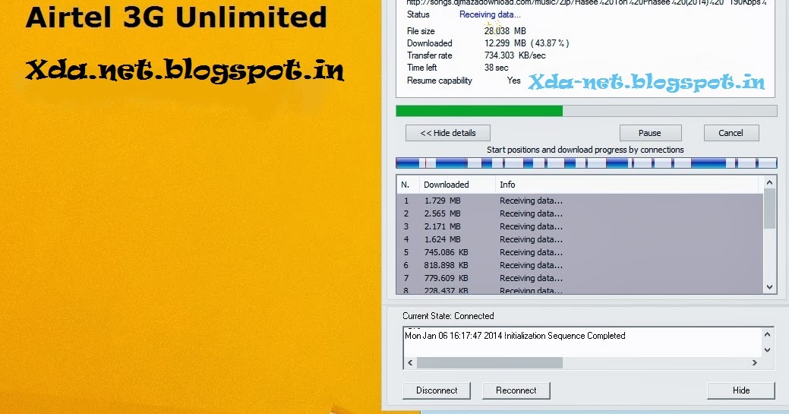Select connection row with 818.898 KB

(x=580, y=265)
